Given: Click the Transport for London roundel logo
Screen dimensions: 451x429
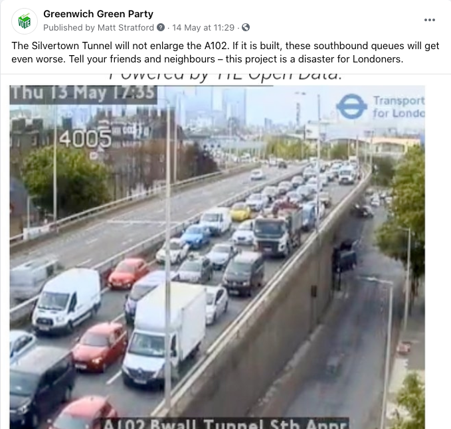Looking at the screenshot, I should coord(352,106).
